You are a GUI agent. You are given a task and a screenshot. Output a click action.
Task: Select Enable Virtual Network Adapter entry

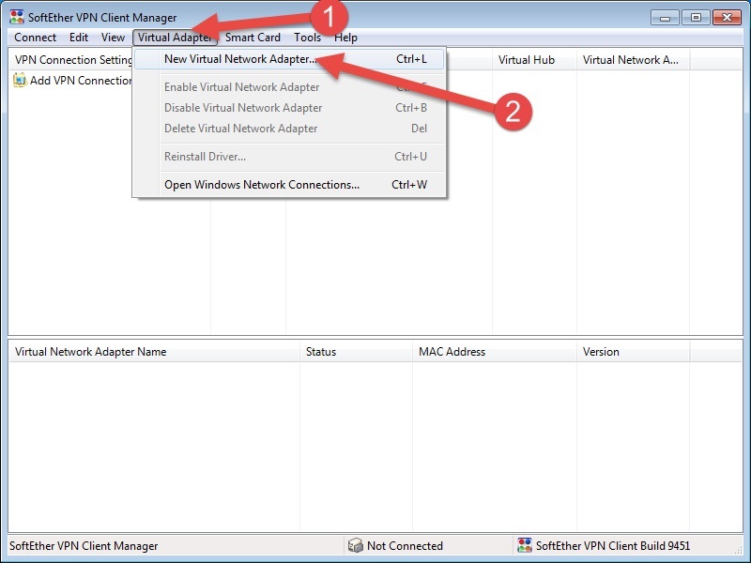tap(289, 87)
